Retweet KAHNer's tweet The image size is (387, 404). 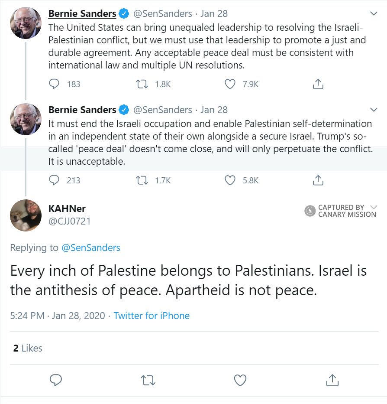coord(148,381)
